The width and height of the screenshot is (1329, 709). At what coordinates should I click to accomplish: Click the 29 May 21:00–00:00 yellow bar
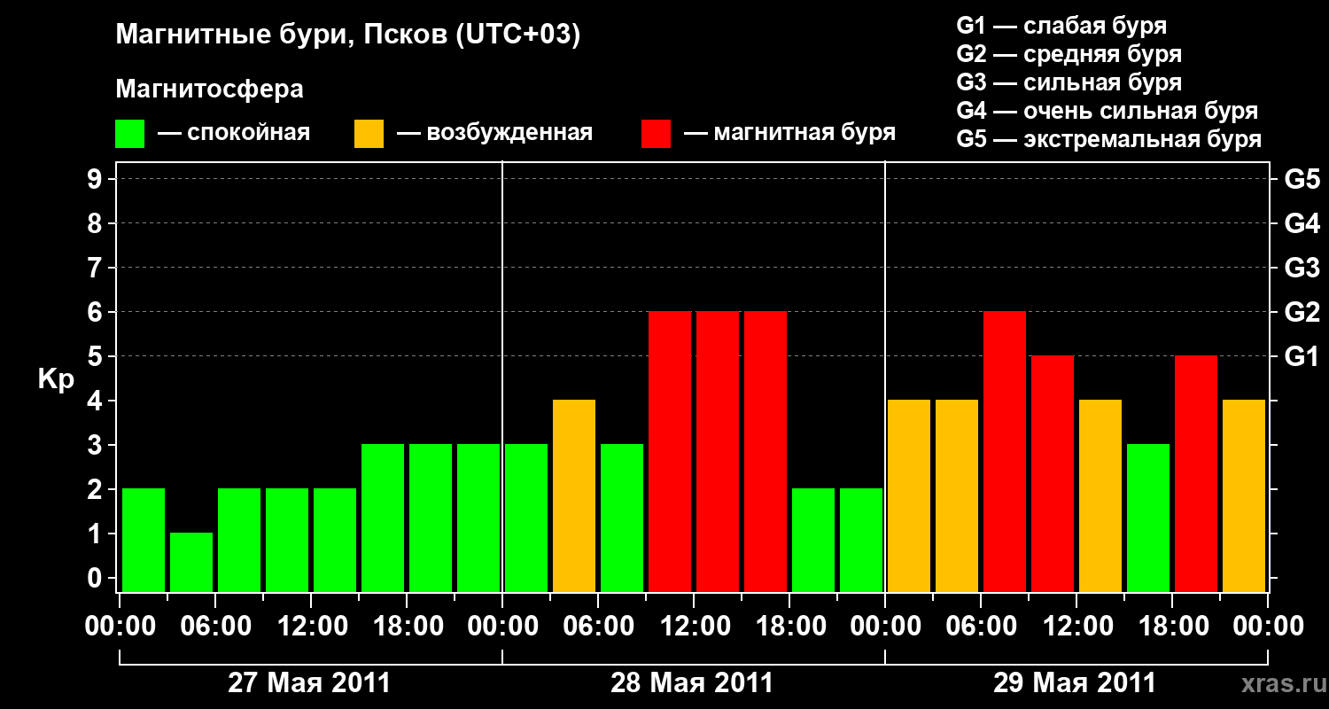[1244, 495]
